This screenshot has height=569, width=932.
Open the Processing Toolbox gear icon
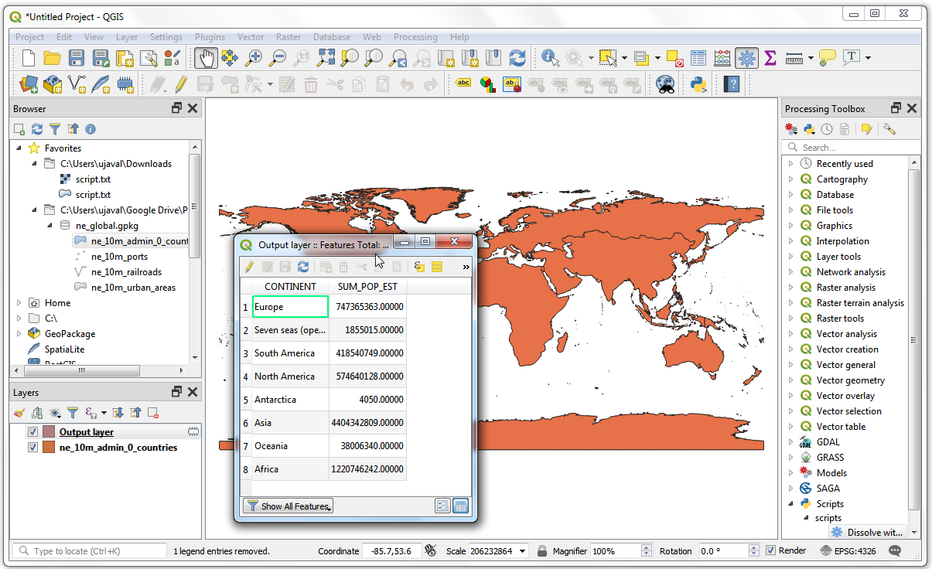pos(746,58)
